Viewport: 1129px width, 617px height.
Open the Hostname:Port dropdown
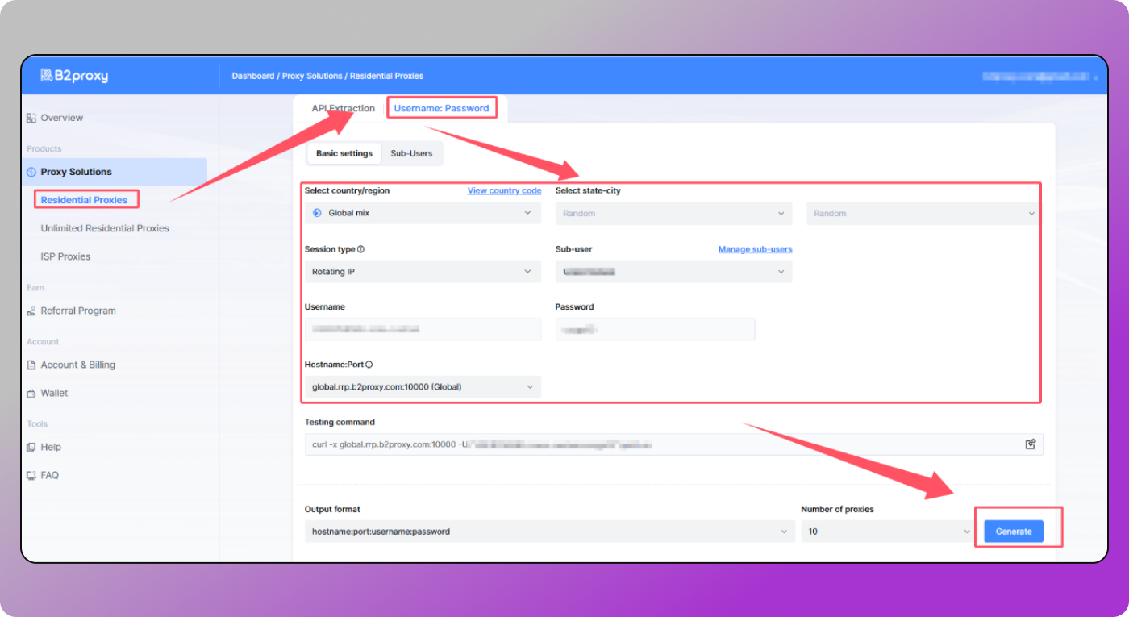point(423,387)
